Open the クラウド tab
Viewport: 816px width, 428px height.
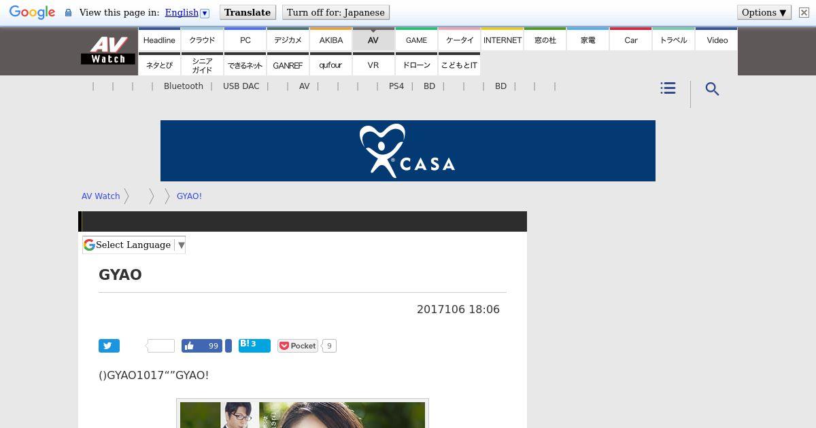202,40
